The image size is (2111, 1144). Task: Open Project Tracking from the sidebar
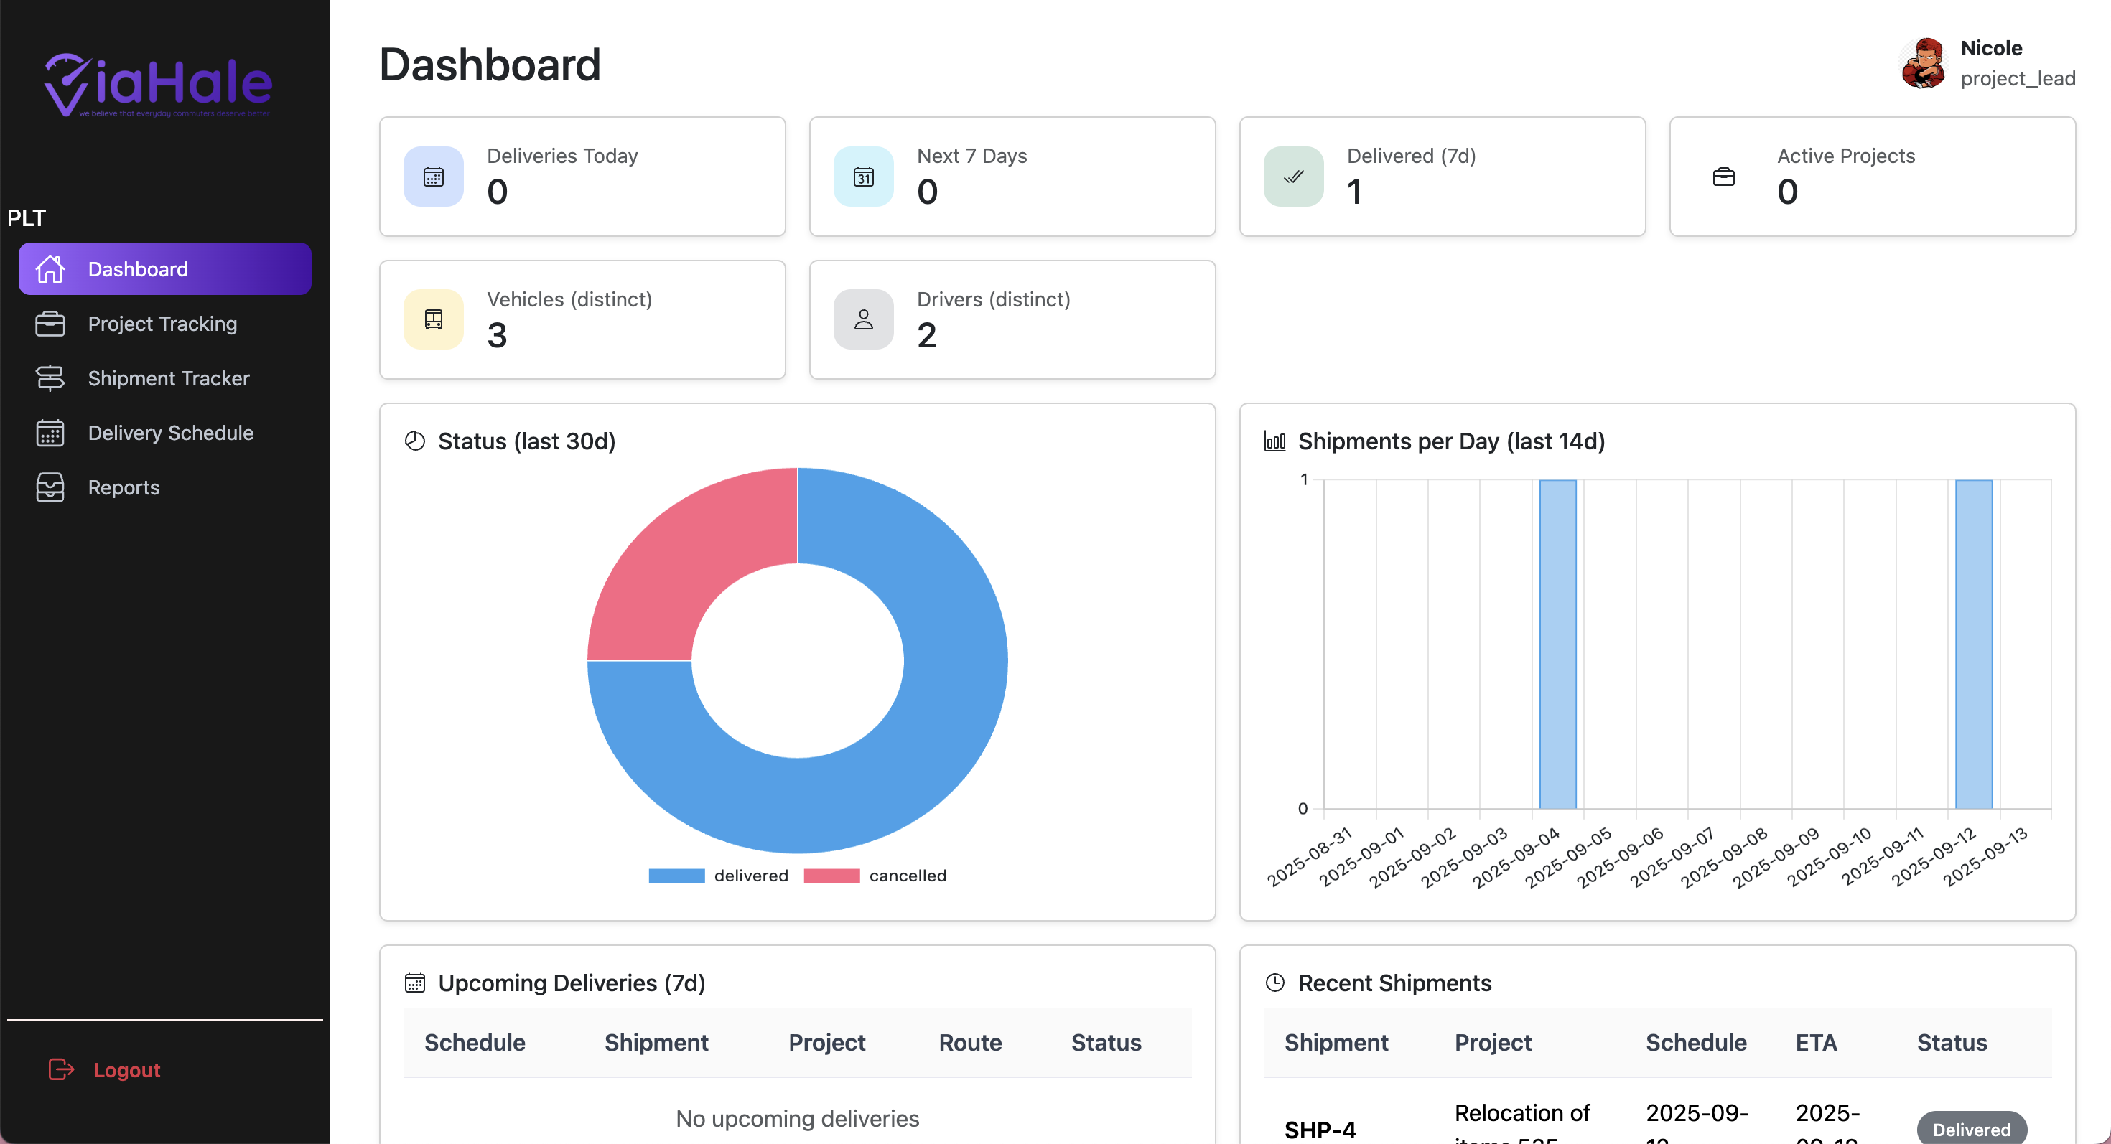pyautogui.click(x=162, y=324)
